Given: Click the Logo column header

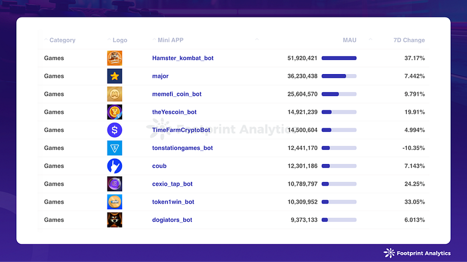Looking at the screenshot, I should tap(120, 40).
